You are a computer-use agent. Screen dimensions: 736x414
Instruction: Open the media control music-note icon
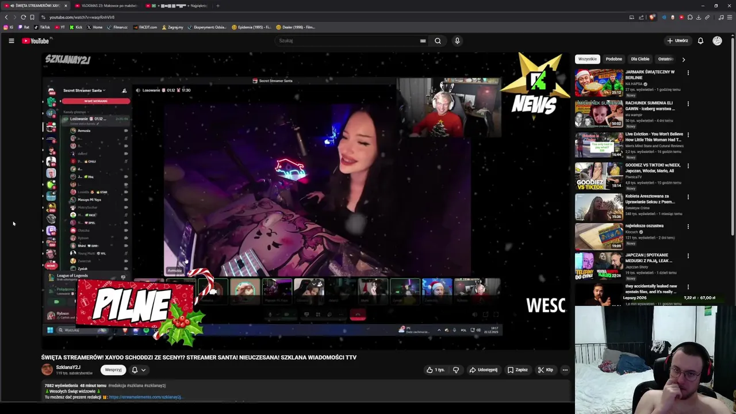[721, 17]
